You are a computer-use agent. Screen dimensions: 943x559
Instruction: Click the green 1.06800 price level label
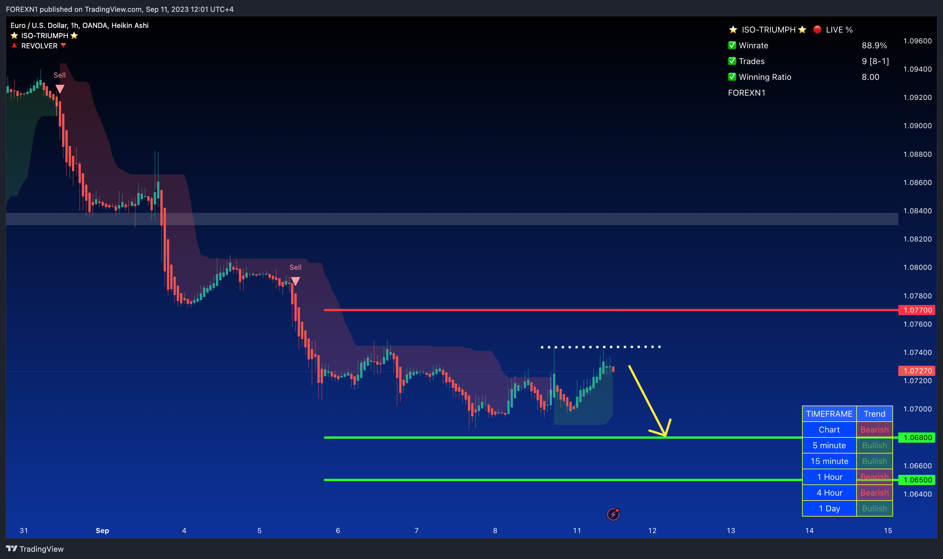point(917,437)
